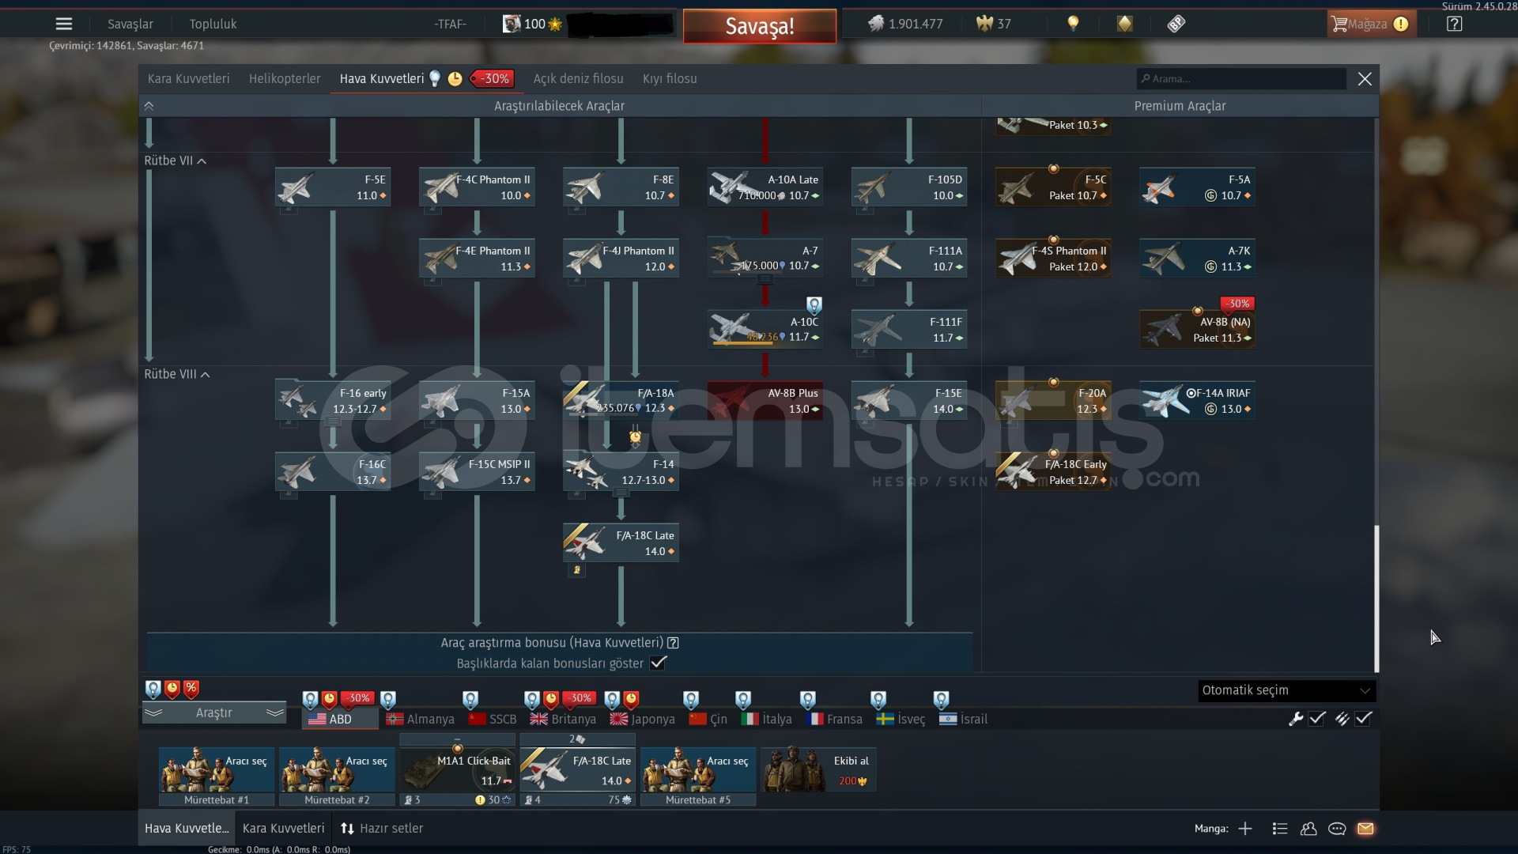
Task: Click the Savaşa! battle button
Action: tap(760, 26)
